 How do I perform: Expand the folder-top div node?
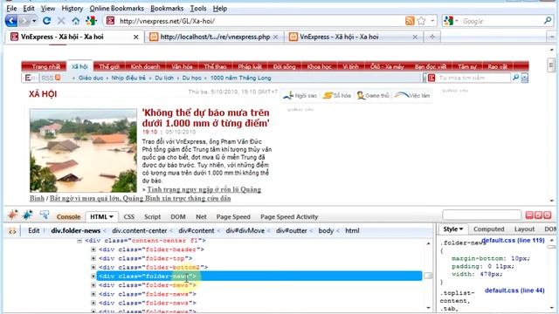coord(93,258)
